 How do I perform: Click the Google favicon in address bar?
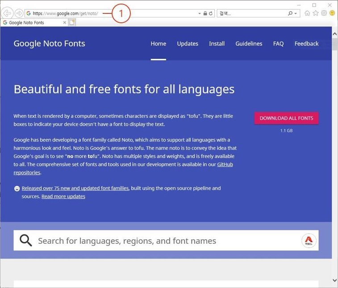(29, 13)
